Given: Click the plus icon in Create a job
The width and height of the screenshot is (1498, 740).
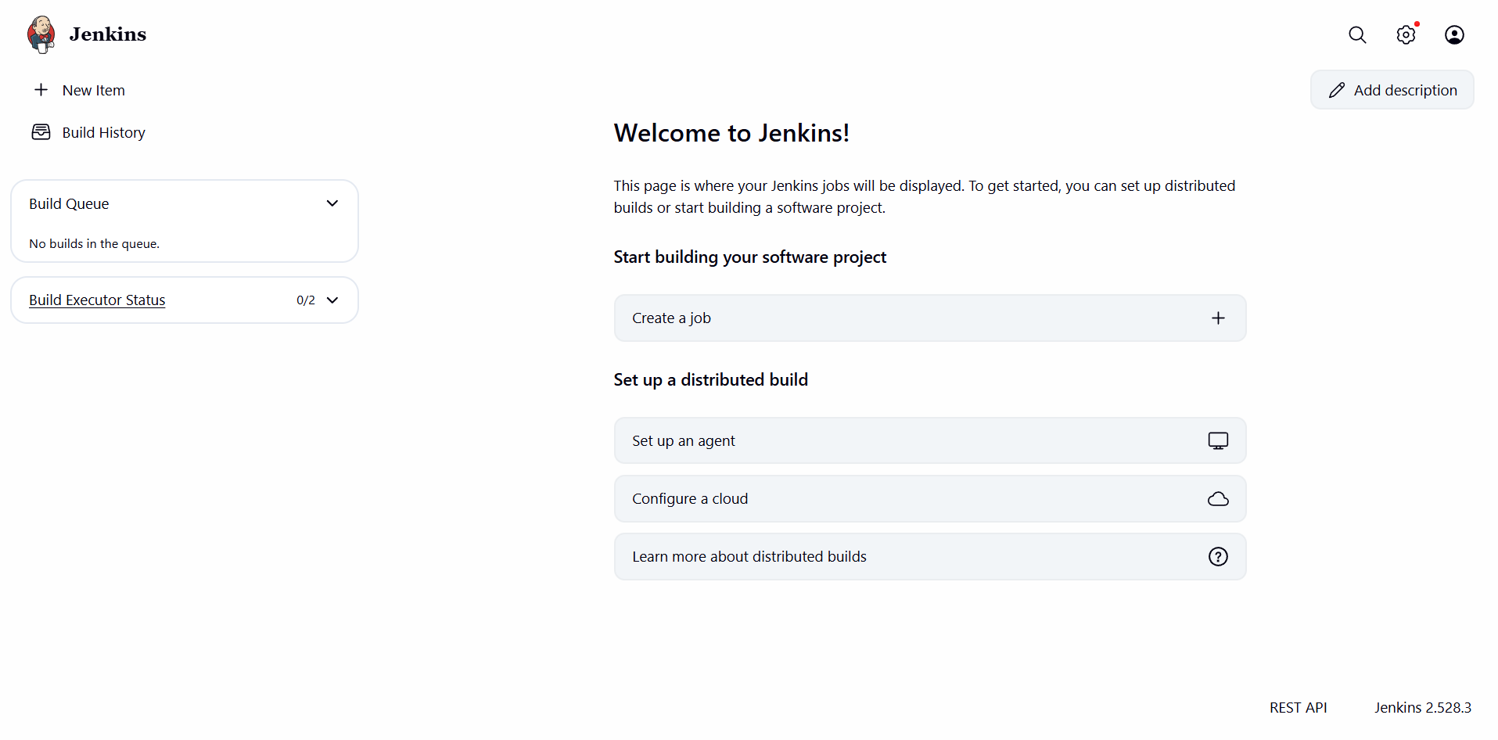Looking at the screenshot, I should coord(1218,318).
